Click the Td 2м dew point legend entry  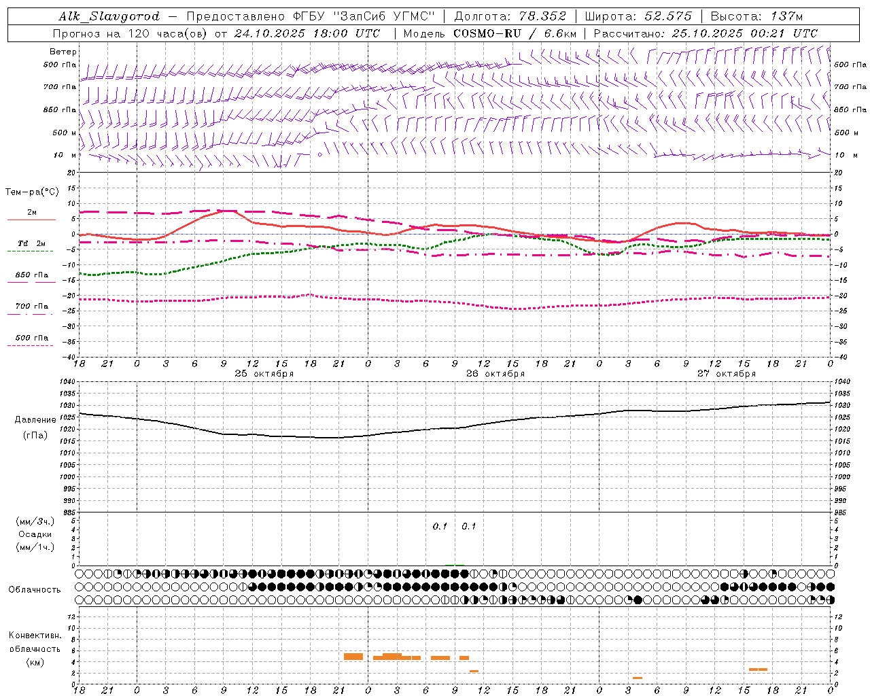tap(32, 243)
